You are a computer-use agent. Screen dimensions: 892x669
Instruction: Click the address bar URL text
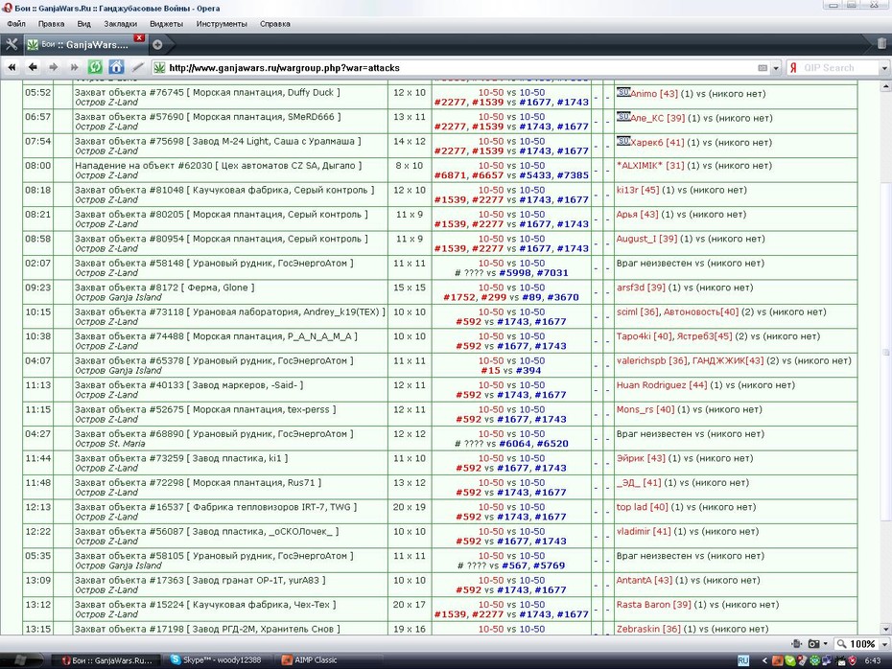pyautogui.click(x=285, y=68)
